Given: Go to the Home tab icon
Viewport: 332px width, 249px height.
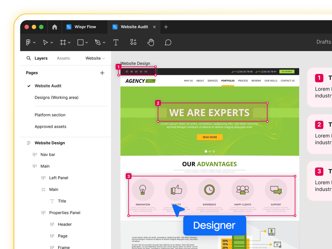Looking at the screenshot, I should (55, 27).
